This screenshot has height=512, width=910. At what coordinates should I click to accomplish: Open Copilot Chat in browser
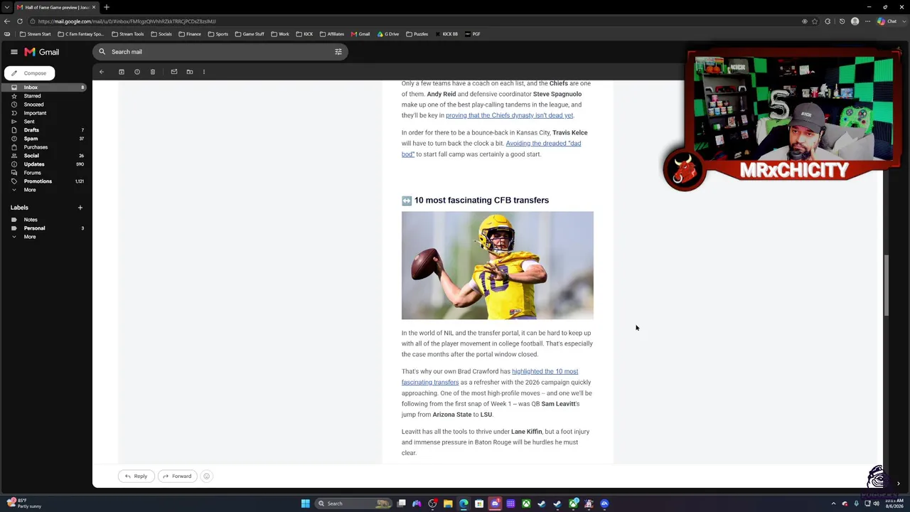pyautogui.click(x=887, y=21)
